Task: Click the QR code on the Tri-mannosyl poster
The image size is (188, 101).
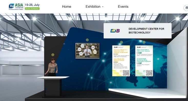Action: coord(149,73)
